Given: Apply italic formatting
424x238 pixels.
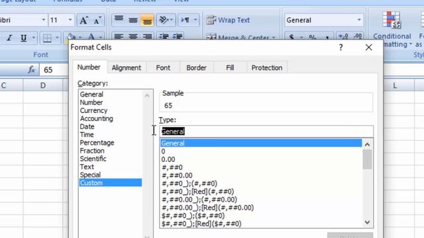Looking at the screenshot, I should pyautogui.click(x=9, y=38).
